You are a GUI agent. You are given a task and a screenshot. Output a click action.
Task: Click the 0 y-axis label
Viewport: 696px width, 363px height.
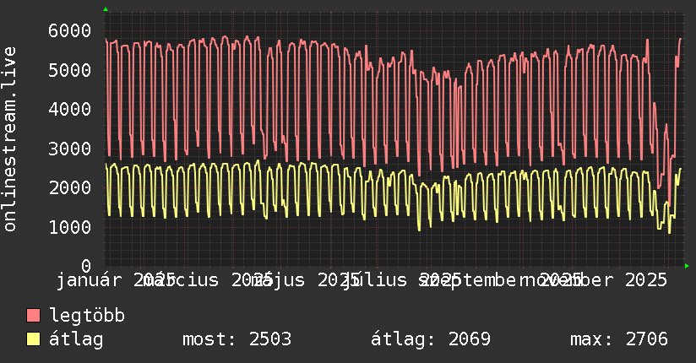pos(86,266)
